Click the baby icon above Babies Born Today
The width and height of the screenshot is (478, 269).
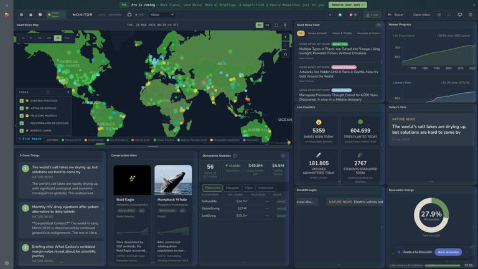pos(319,122)
